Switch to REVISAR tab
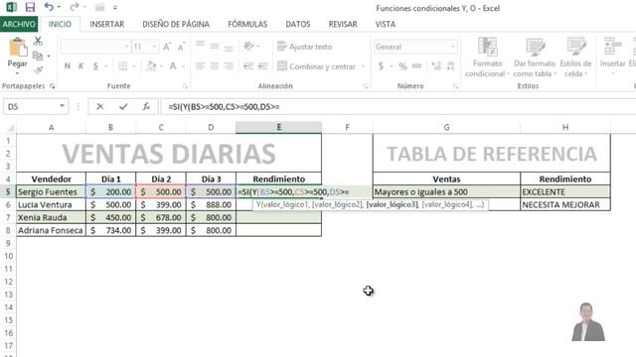This screenshot has width=636, height=357. point(343,24)
